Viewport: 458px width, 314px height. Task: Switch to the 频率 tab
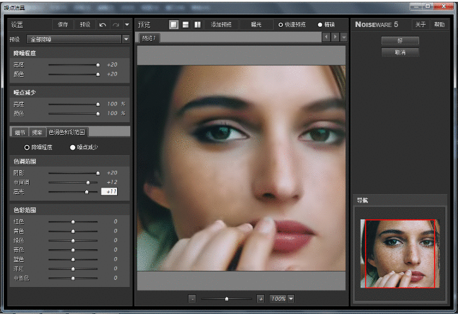37,132
